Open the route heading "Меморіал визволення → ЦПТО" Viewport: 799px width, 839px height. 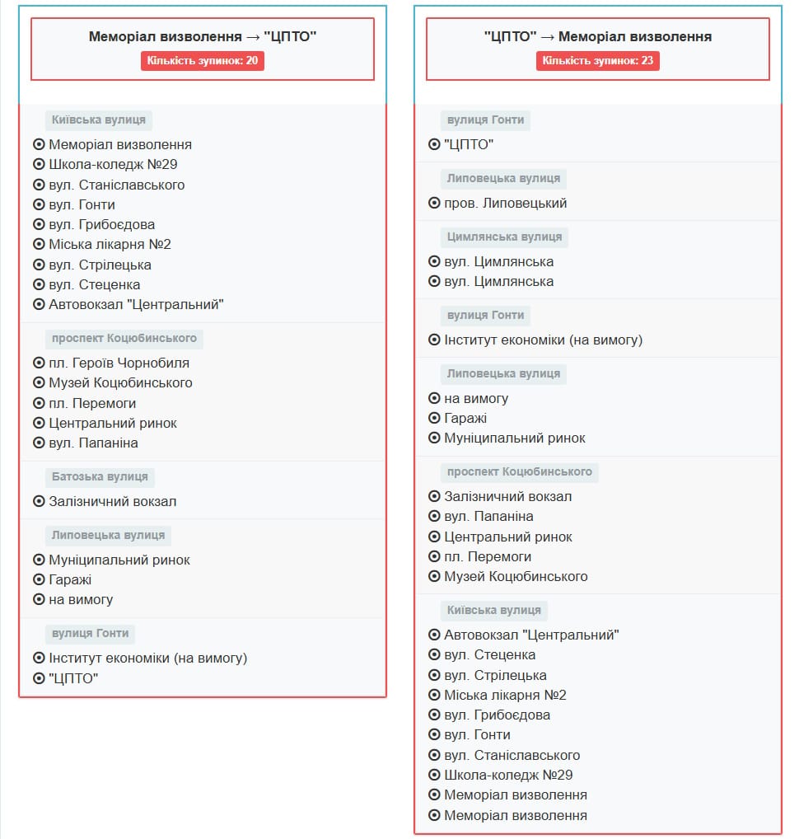click(203, 36)
